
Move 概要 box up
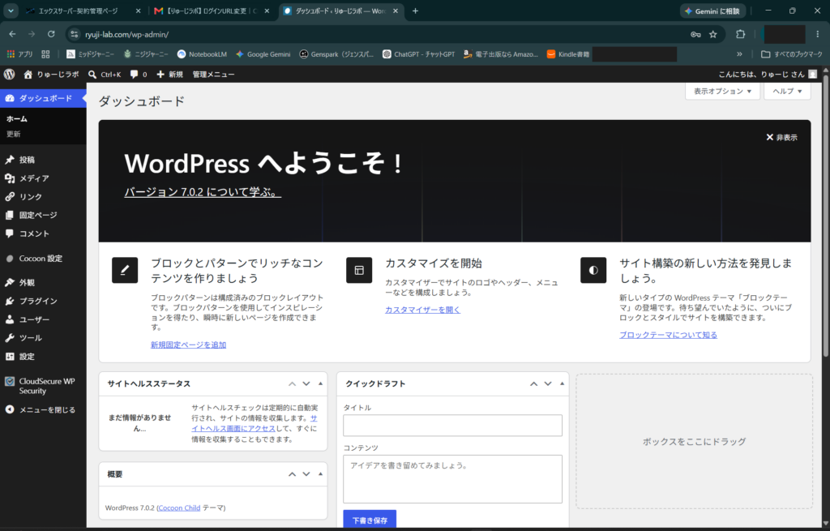(292, 474)
